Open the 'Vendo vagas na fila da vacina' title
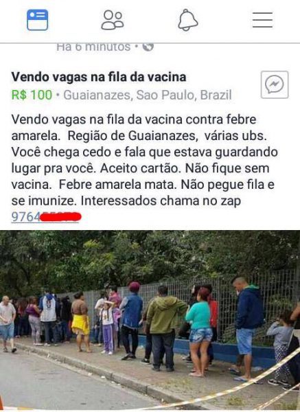300x412 pixels. (x=99, y=77)
